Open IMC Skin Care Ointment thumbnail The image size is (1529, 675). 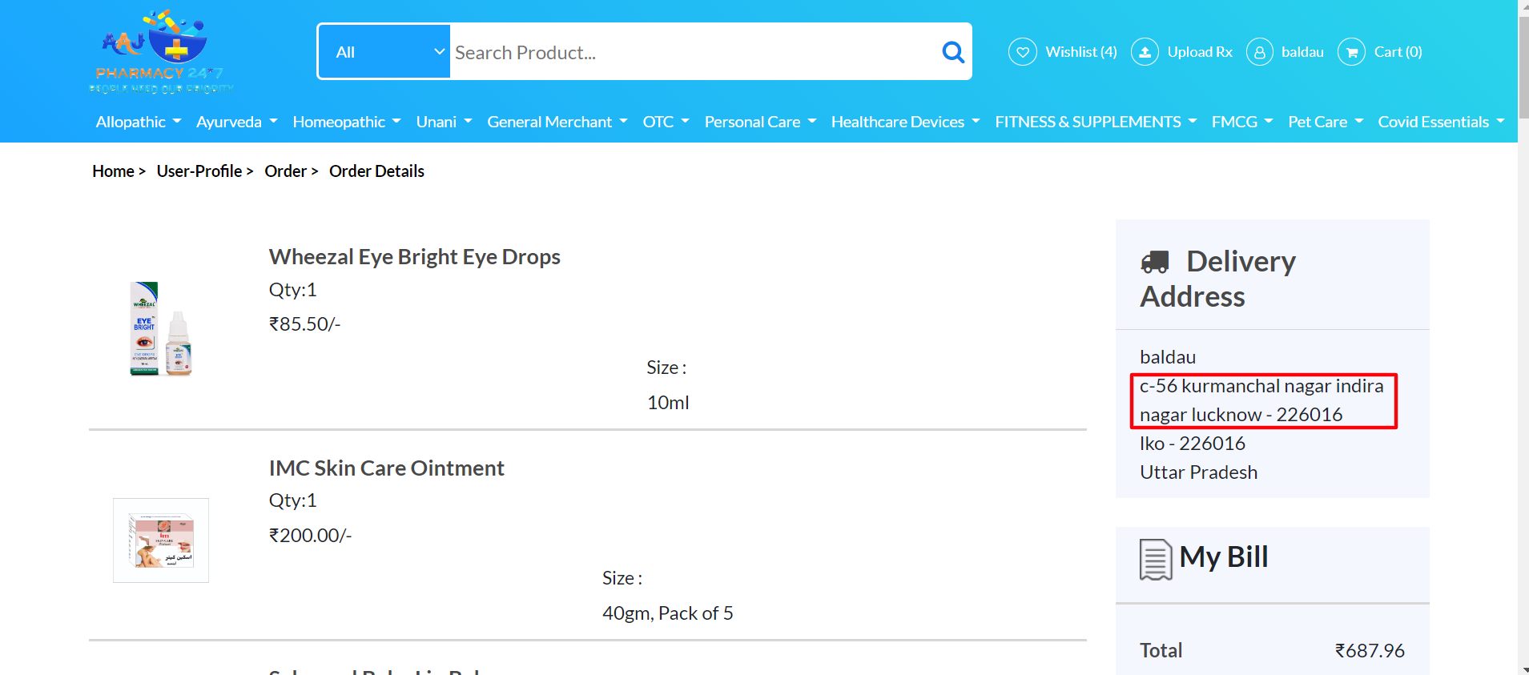tap(161, 540)
